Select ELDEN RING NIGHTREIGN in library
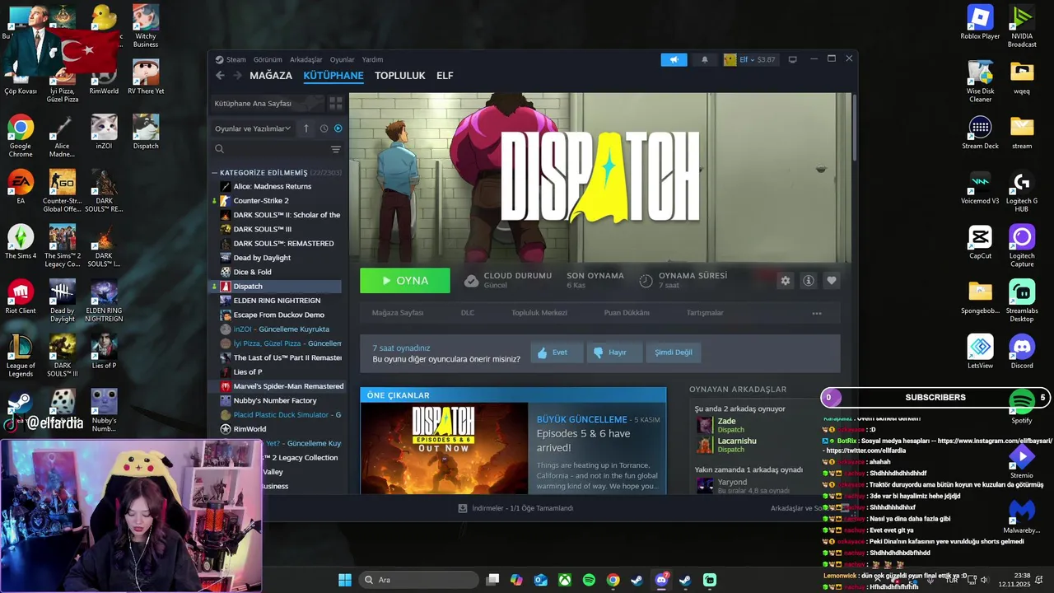Screen dimensions: 1054x593 [276, 301]
